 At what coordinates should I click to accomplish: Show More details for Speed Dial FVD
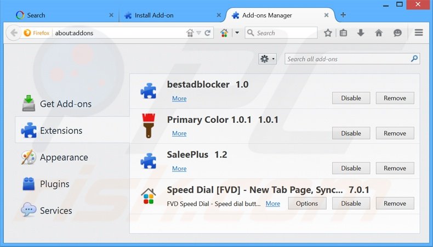click(273, 204)
